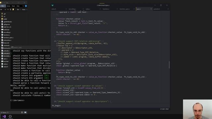Close the value.c editor tab
This screenshot has width=212, height=119.
100,9
